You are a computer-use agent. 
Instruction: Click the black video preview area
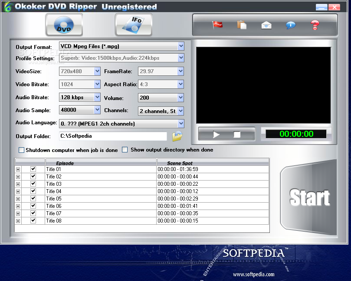pos(263,85)
